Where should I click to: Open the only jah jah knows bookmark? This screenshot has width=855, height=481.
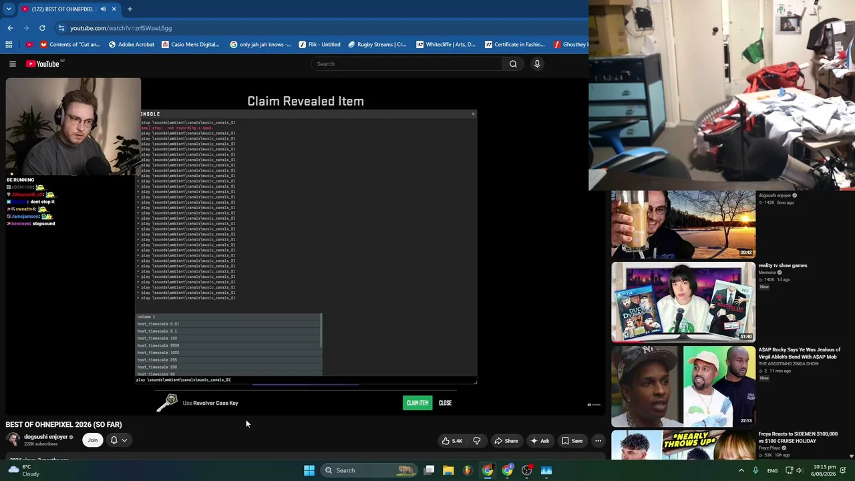(x=261, y=45)
